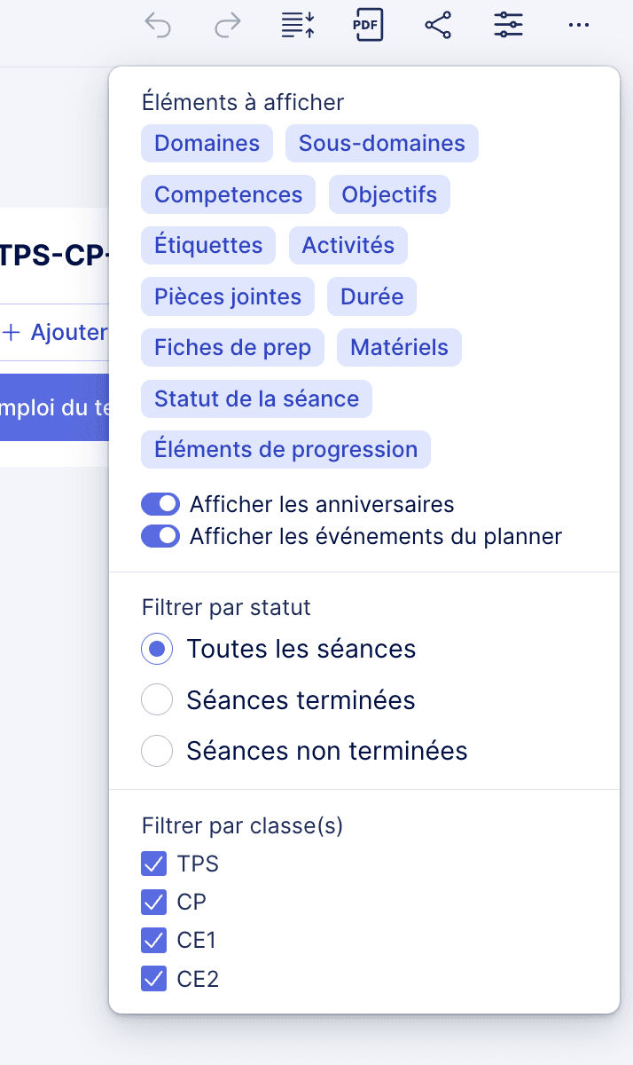
Task: Open the sort order icon
Action: click(298, 26)
